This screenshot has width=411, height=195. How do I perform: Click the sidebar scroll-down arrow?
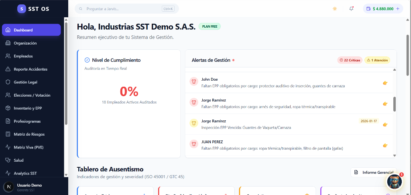point(66,175)
